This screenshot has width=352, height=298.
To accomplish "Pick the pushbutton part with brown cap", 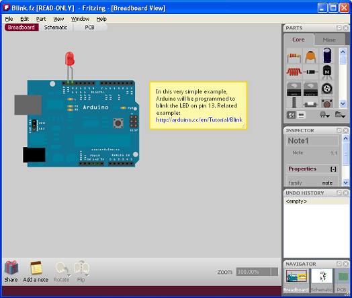I will (327, 103).
